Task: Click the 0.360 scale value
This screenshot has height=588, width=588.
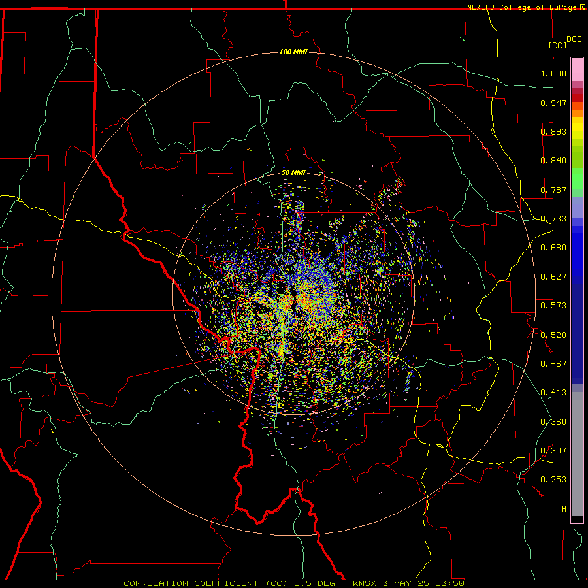Action: [553, 422]
